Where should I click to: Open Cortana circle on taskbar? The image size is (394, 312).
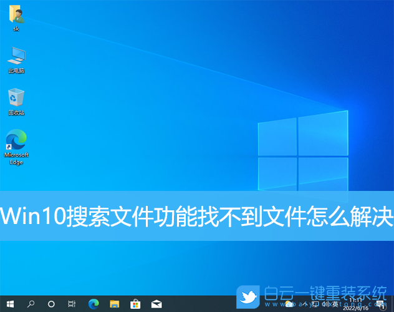pyautogui.click(x=51, y=305)
